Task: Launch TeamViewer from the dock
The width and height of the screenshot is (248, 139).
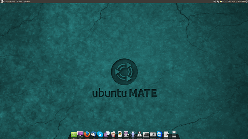Action: [x=159, y=134]
